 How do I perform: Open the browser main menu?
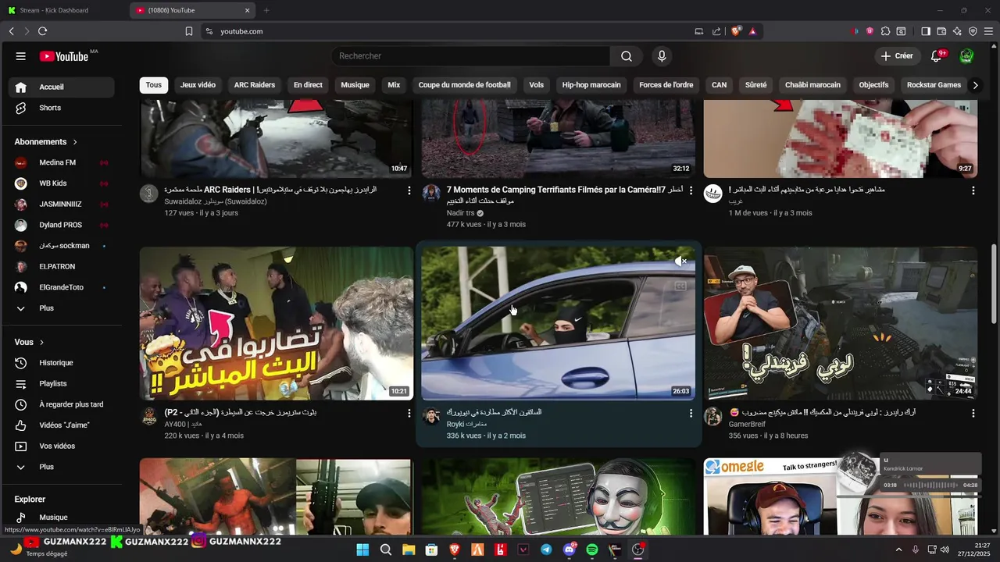[x=988, y=31]
